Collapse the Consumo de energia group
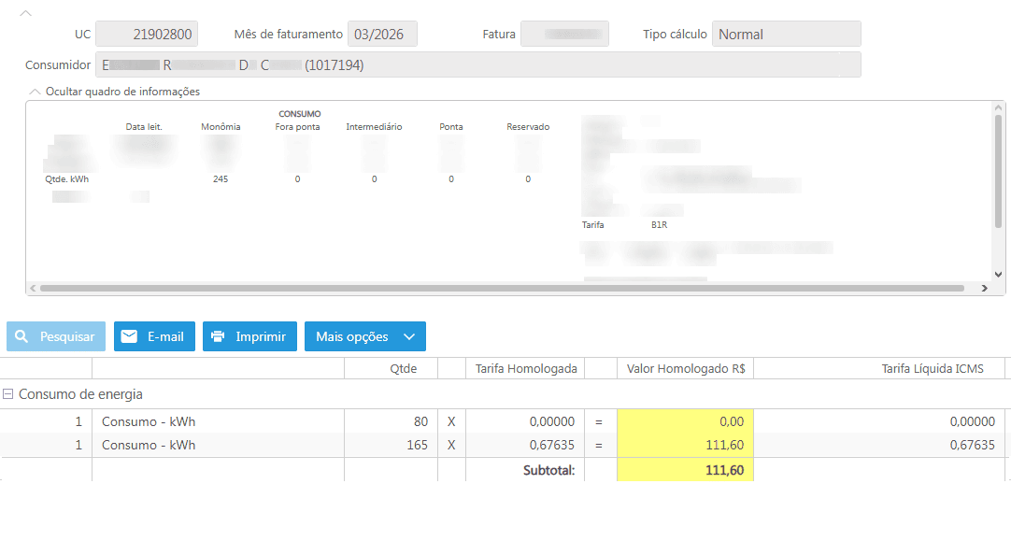The image size is (1011, 555). pyautogui.click(x=7, y=394)
